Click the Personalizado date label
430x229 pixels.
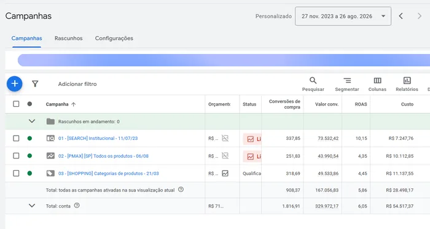pyautogui.click(x=273, y=16)
